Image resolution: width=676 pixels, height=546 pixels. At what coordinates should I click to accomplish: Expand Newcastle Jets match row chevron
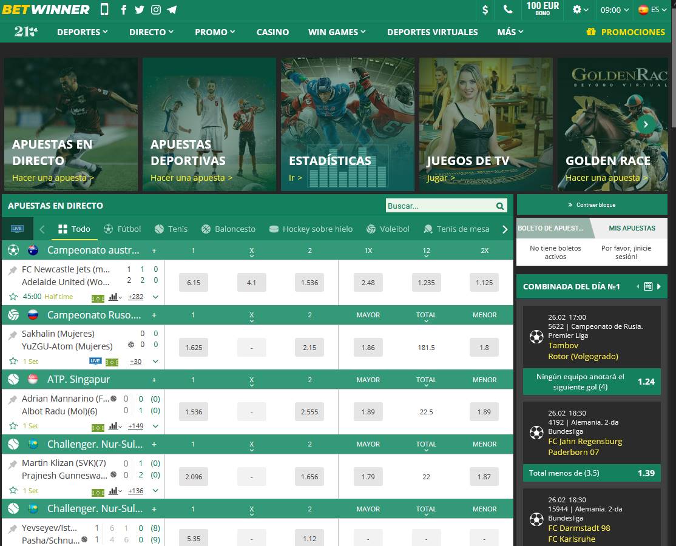pyautogui.click(x=155, y=297)
